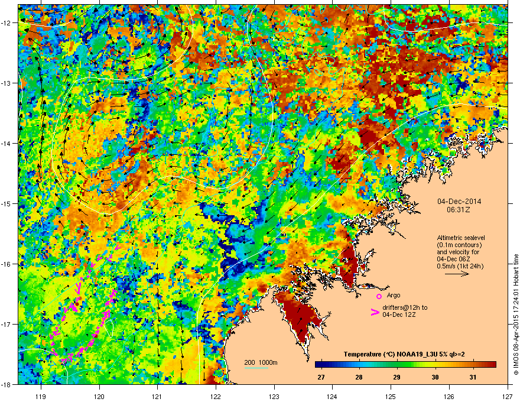Click the colorbar tick label 27
520x402 pixels.
[321, 377]
